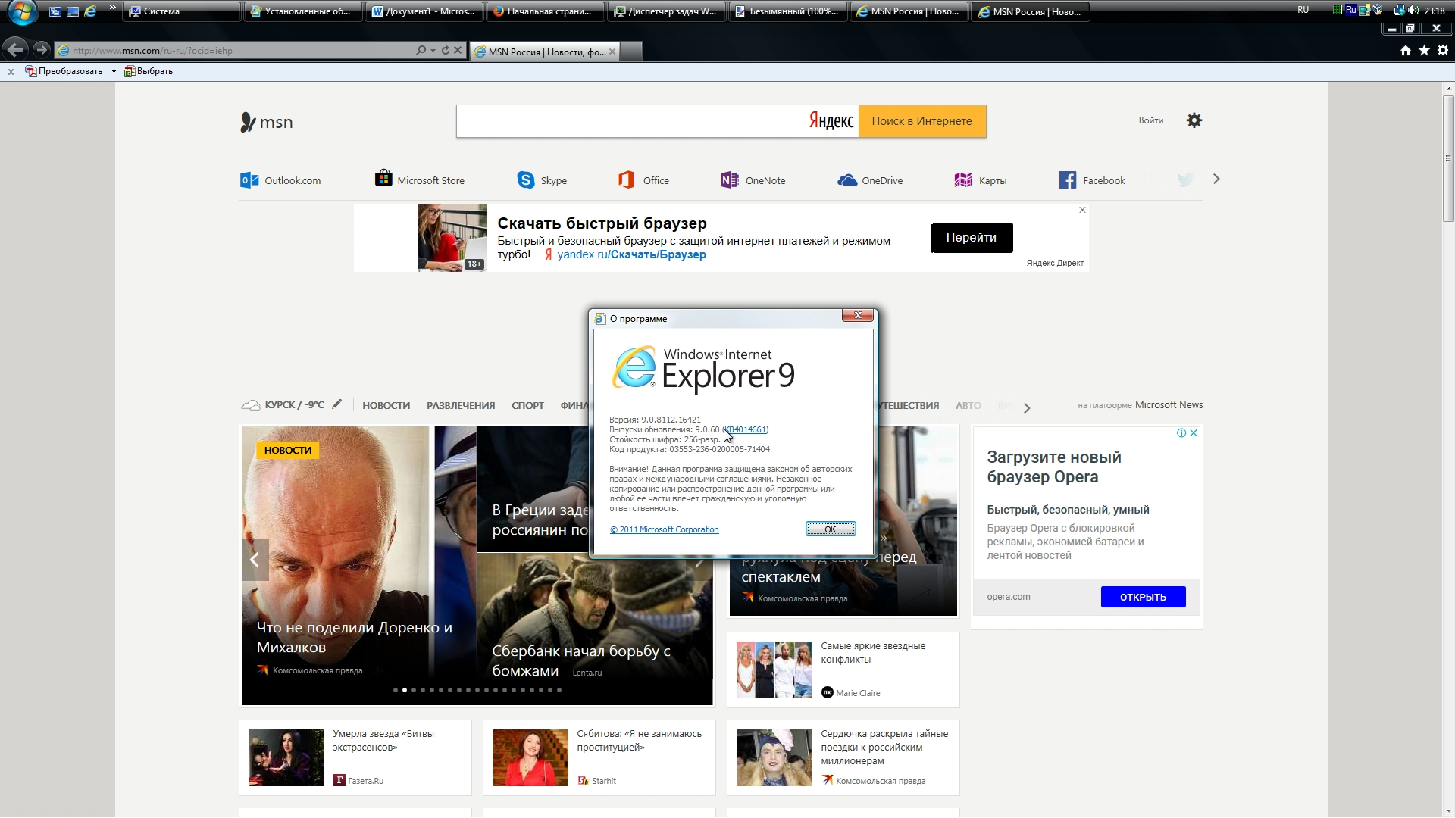
Task: Switch to Диспетчер задач taskbar button
Action: pos(667,11)
